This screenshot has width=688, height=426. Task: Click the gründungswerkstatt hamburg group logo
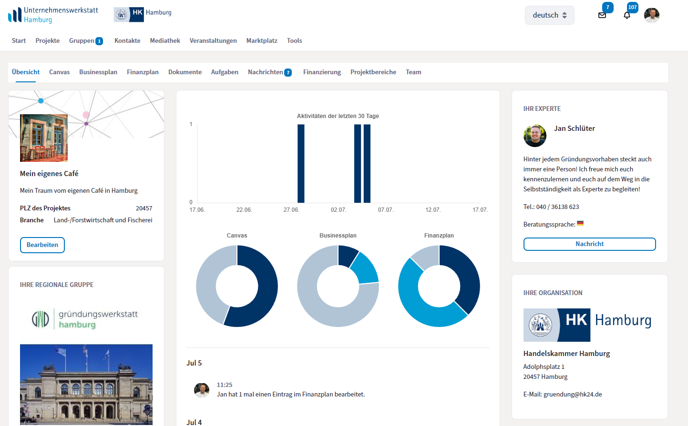86,319
